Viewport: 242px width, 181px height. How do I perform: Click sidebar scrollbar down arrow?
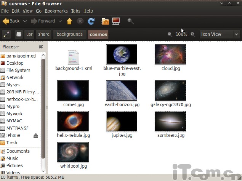(43, 171)
